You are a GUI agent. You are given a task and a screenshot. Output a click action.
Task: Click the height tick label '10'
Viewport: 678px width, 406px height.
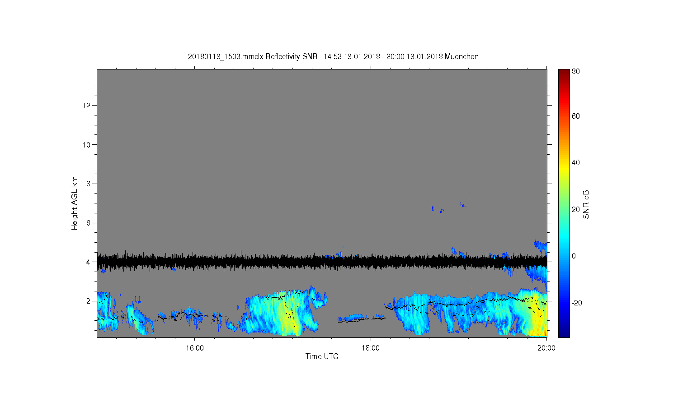pyautogui.click(x=87, y=144)
